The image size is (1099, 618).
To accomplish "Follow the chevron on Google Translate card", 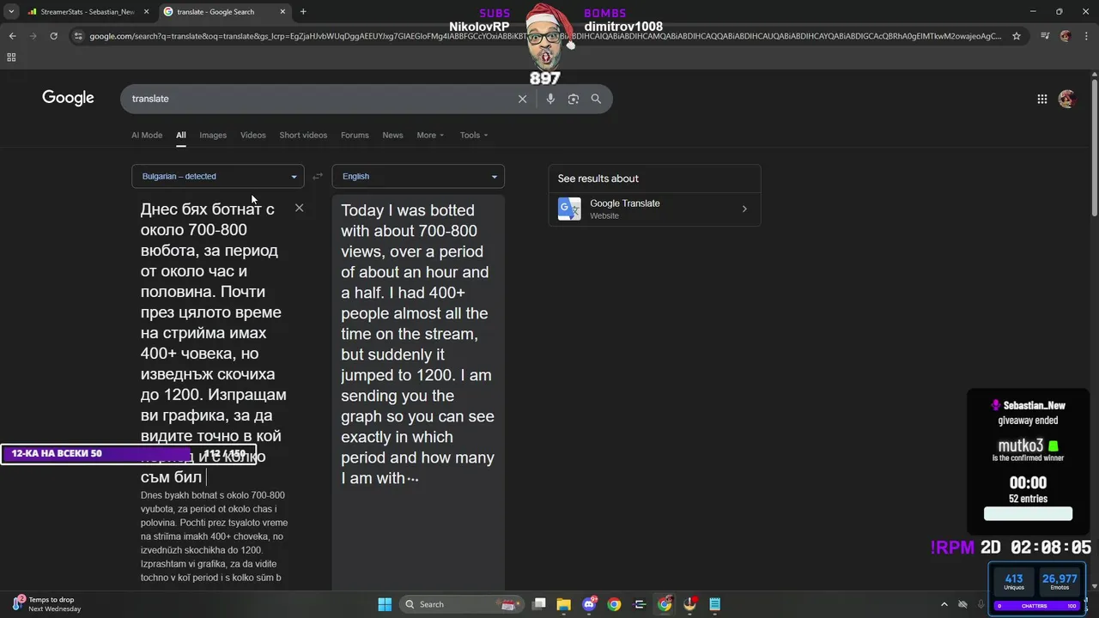I will [744, 209].
